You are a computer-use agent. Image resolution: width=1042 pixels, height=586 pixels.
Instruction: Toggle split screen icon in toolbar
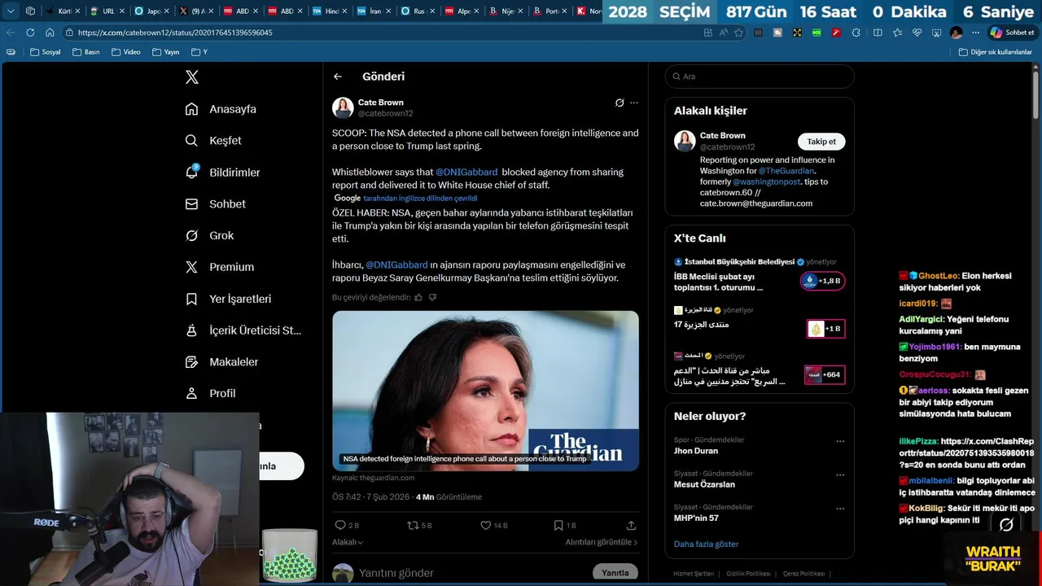coord(878,33)
